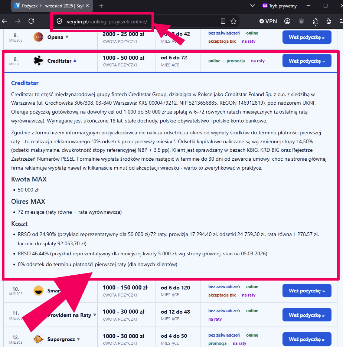
Task: Click Weź pożyczkę in the 10. miejsce row
Action: (307, 291)
